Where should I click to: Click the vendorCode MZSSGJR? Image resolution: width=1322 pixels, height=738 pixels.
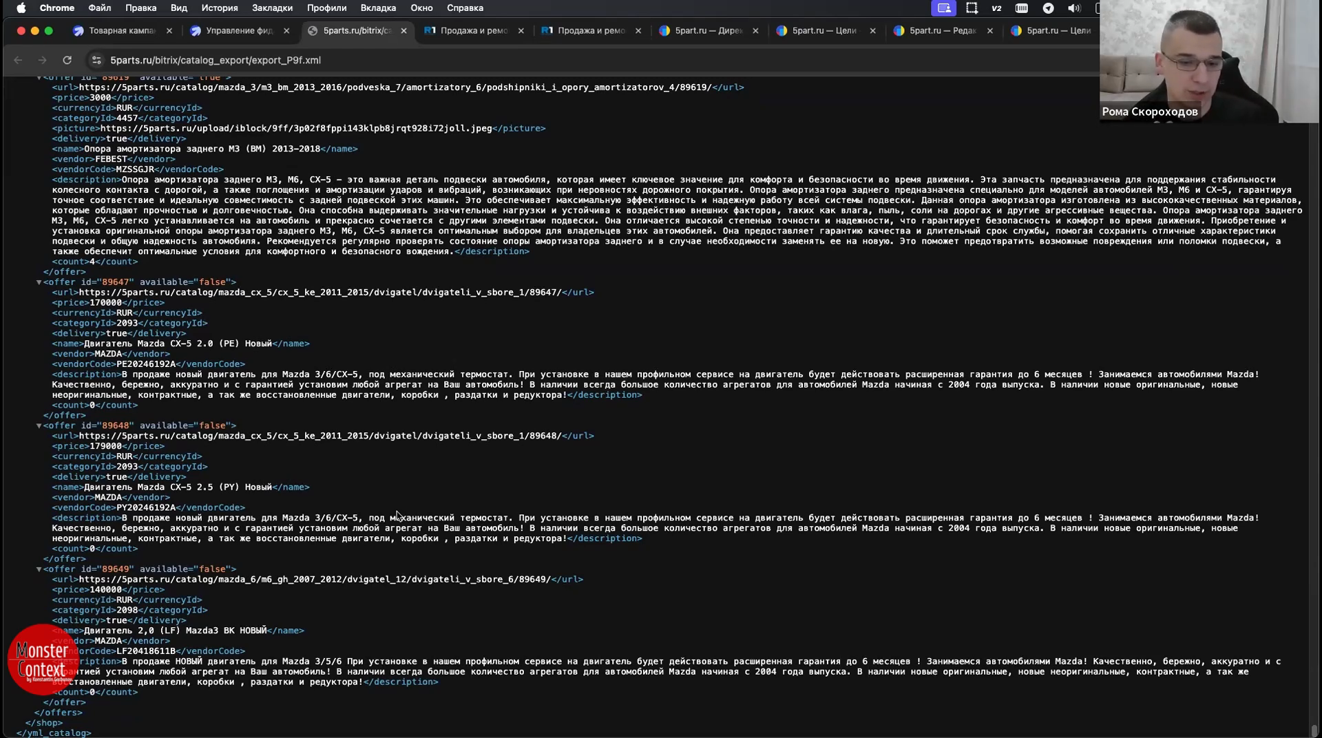(135, 169)
